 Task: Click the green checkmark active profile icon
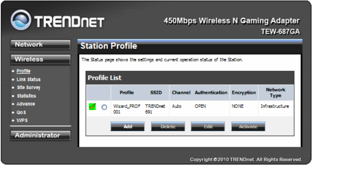92,107
